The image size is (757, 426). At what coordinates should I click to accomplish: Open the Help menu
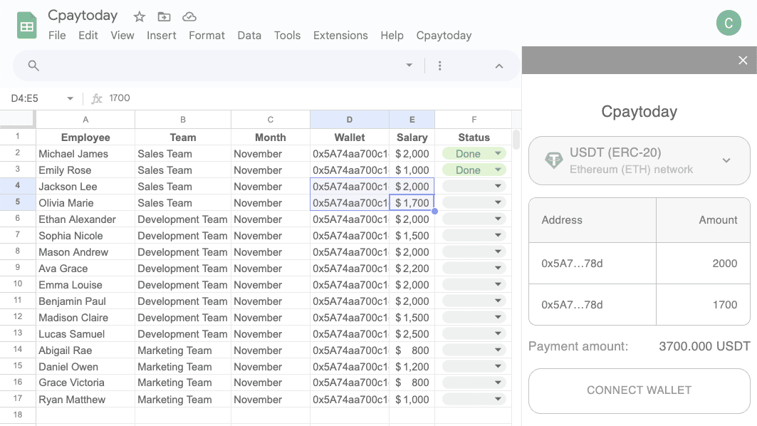392,35
